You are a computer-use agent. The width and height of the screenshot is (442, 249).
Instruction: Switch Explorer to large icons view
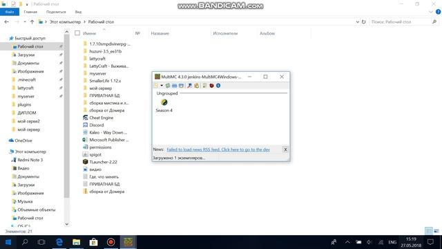[x=436, y=231]
